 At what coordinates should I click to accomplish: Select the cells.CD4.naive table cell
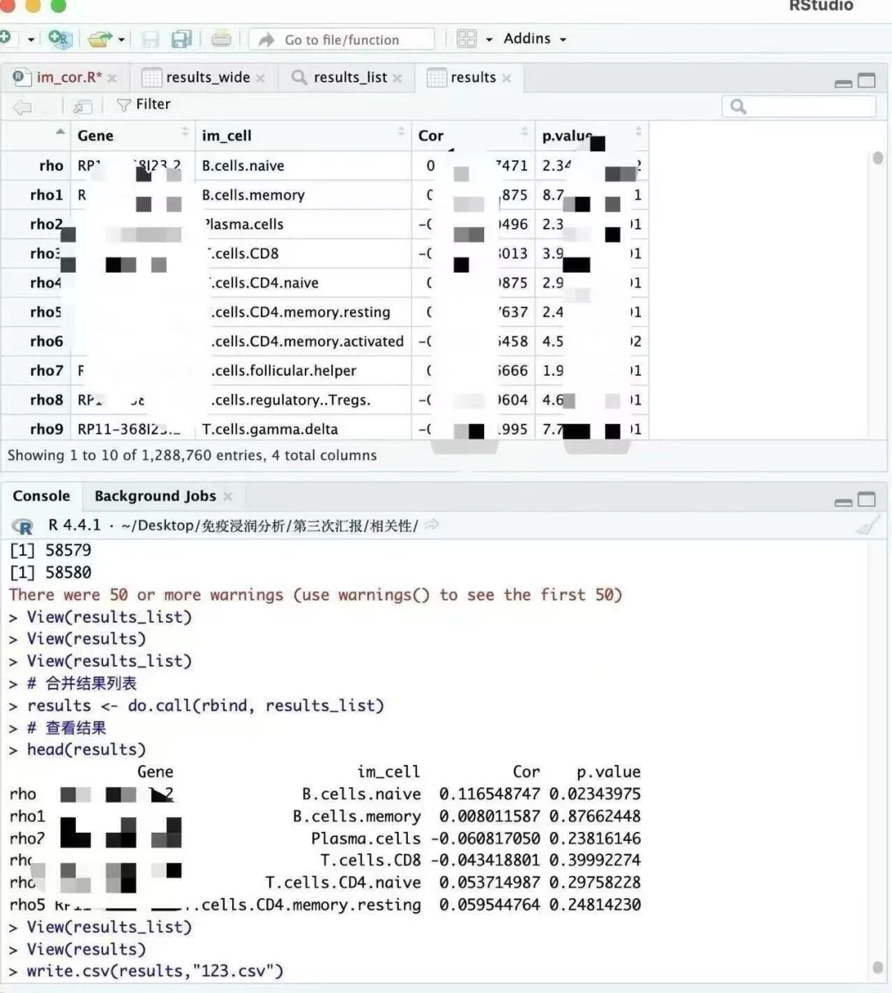(303, 283)
